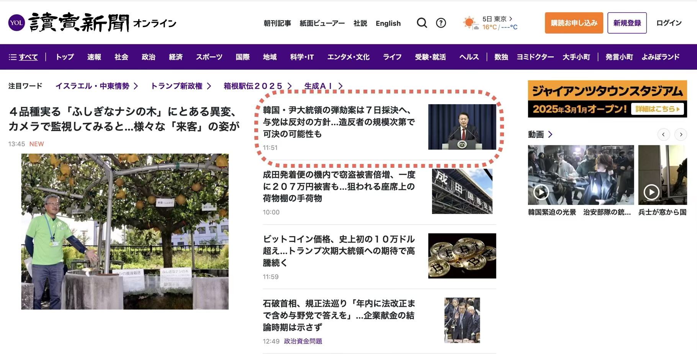Open the search magnifier icon
The image size is (697, 354).
pyautogui.click(x=422, y=23)
